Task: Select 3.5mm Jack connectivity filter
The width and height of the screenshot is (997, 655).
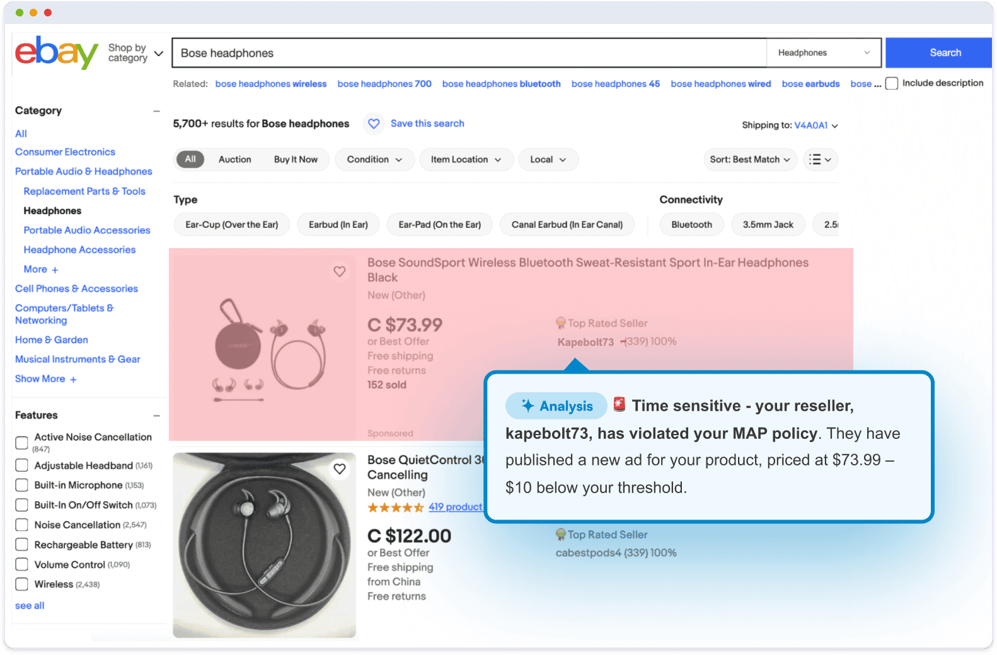Action: (768, 224)
